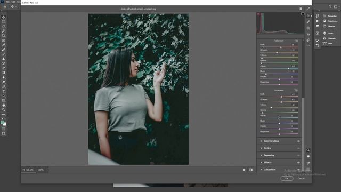This screenshot has width=341, height=192.
Task: Select the Gradient tool
Action: [4, 73]
